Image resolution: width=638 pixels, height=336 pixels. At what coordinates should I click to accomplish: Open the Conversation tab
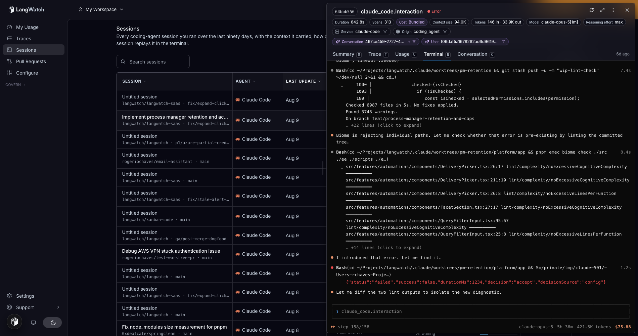coord(476,54)
